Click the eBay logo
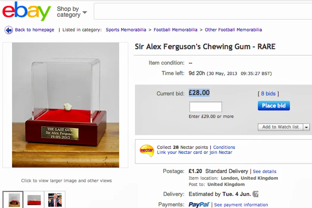Image resolution: width=312 pixels, height=208 pixels. pyautogui.click(x=27, y=11)
